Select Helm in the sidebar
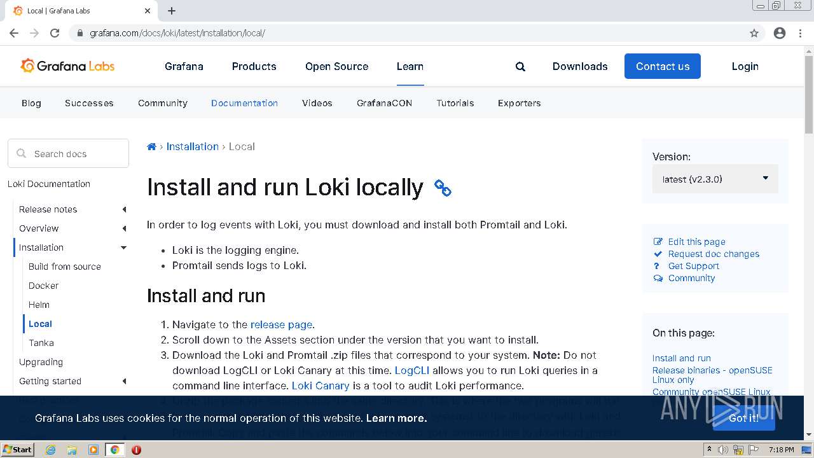 (39, 305)
